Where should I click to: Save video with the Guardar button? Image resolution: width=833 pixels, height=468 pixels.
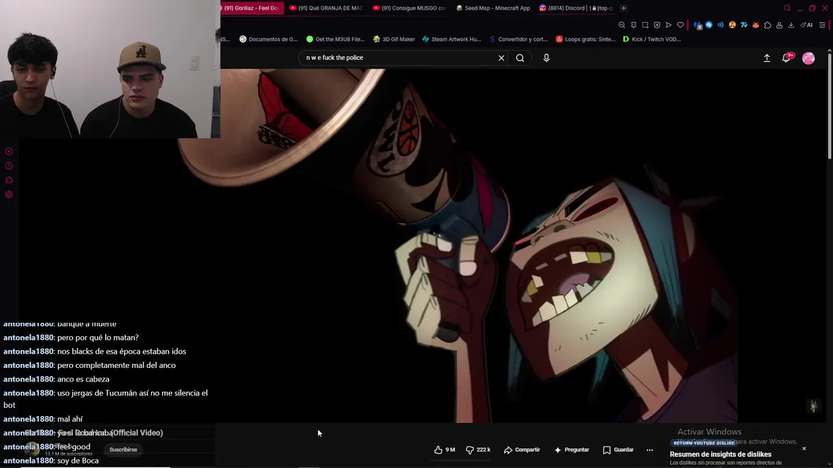point(618,450)
